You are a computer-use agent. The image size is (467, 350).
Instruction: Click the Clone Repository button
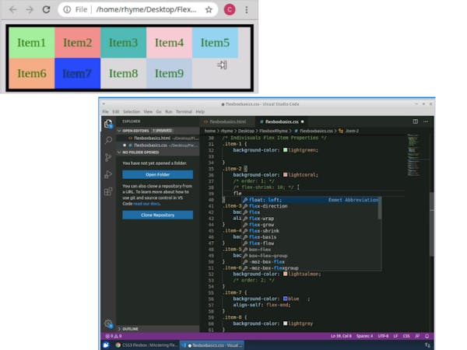tap(157, 215)
